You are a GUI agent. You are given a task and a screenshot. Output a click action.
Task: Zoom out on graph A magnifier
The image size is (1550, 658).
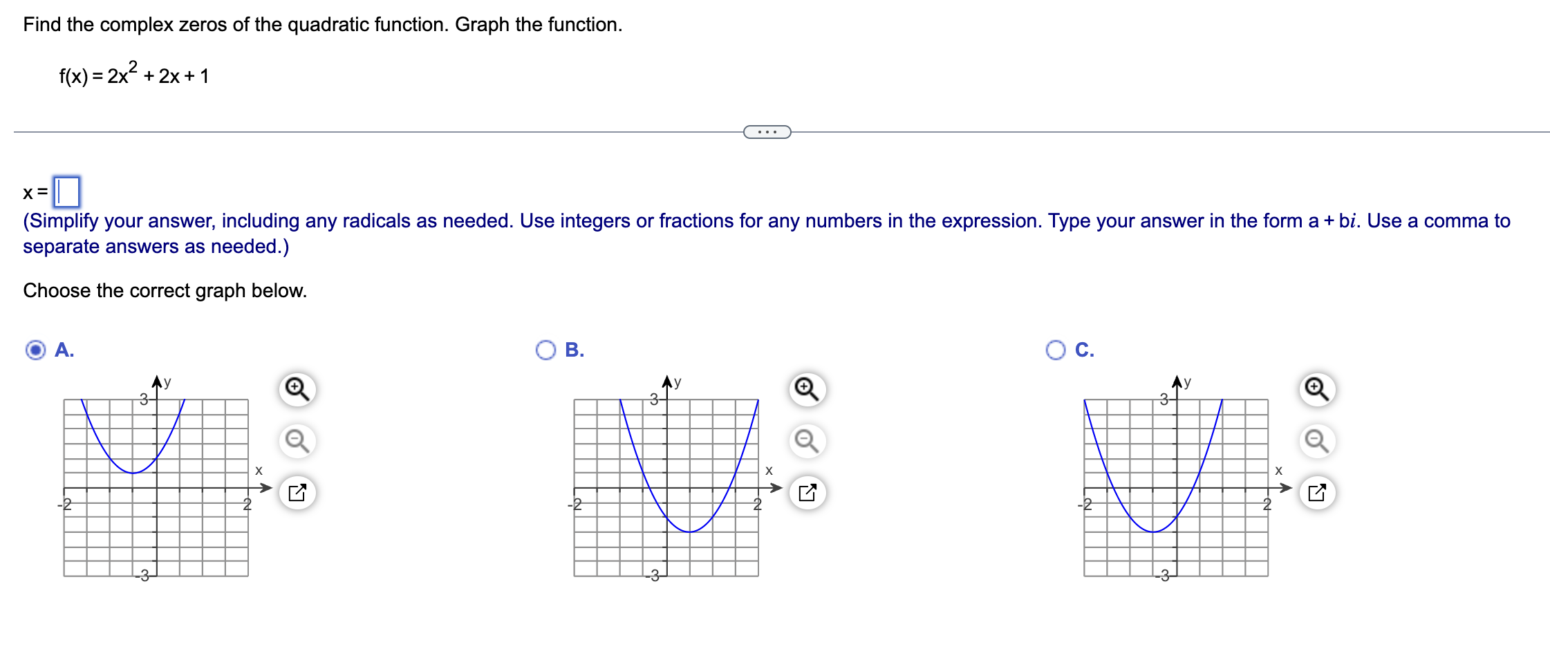[x=297, y=440]
